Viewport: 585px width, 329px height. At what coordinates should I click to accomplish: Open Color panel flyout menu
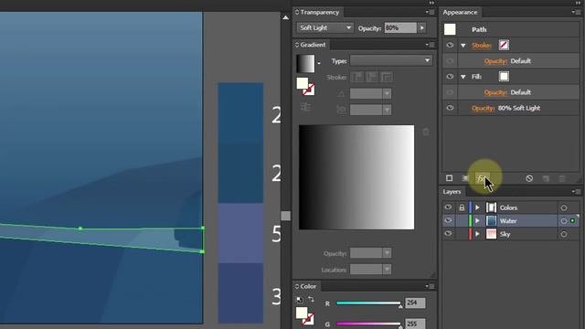pyautogui.click(x=431, y=286)
